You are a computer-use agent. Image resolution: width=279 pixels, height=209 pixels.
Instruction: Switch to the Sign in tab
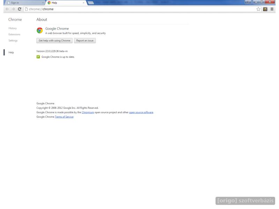25,3
